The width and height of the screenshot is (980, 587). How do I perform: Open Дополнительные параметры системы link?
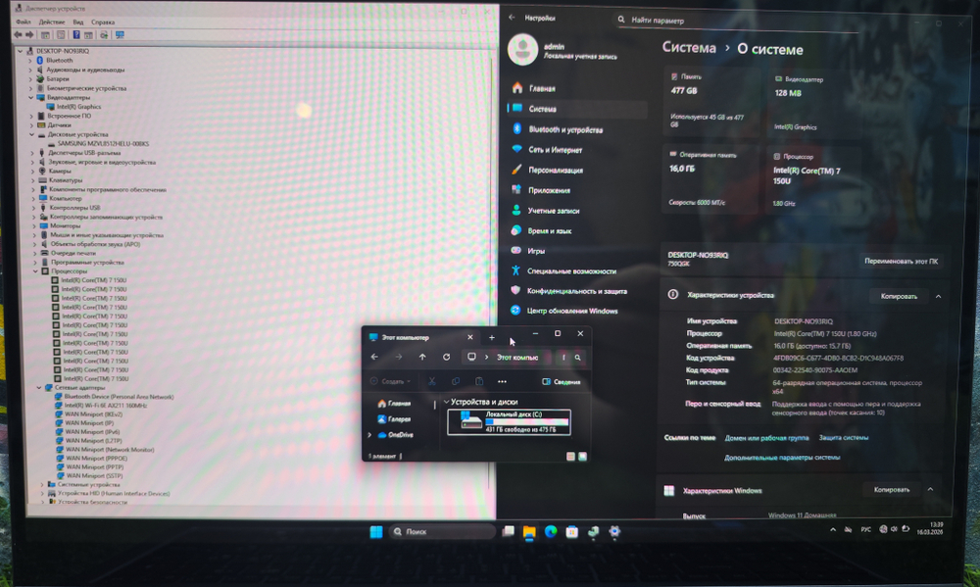[x=782, y=458]
